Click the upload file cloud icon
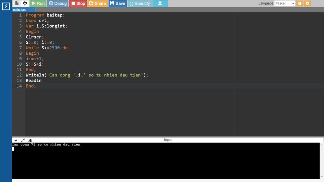 point(25,3)
